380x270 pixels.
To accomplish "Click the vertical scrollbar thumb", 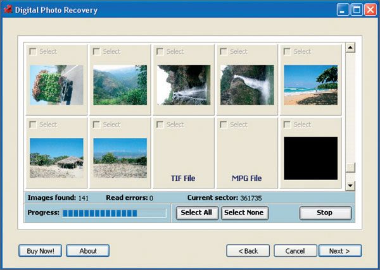I will point(350,168).
